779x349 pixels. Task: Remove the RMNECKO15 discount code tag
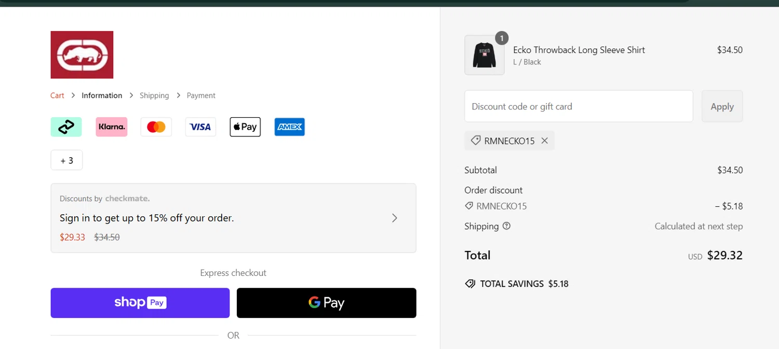tap(544, 141)
